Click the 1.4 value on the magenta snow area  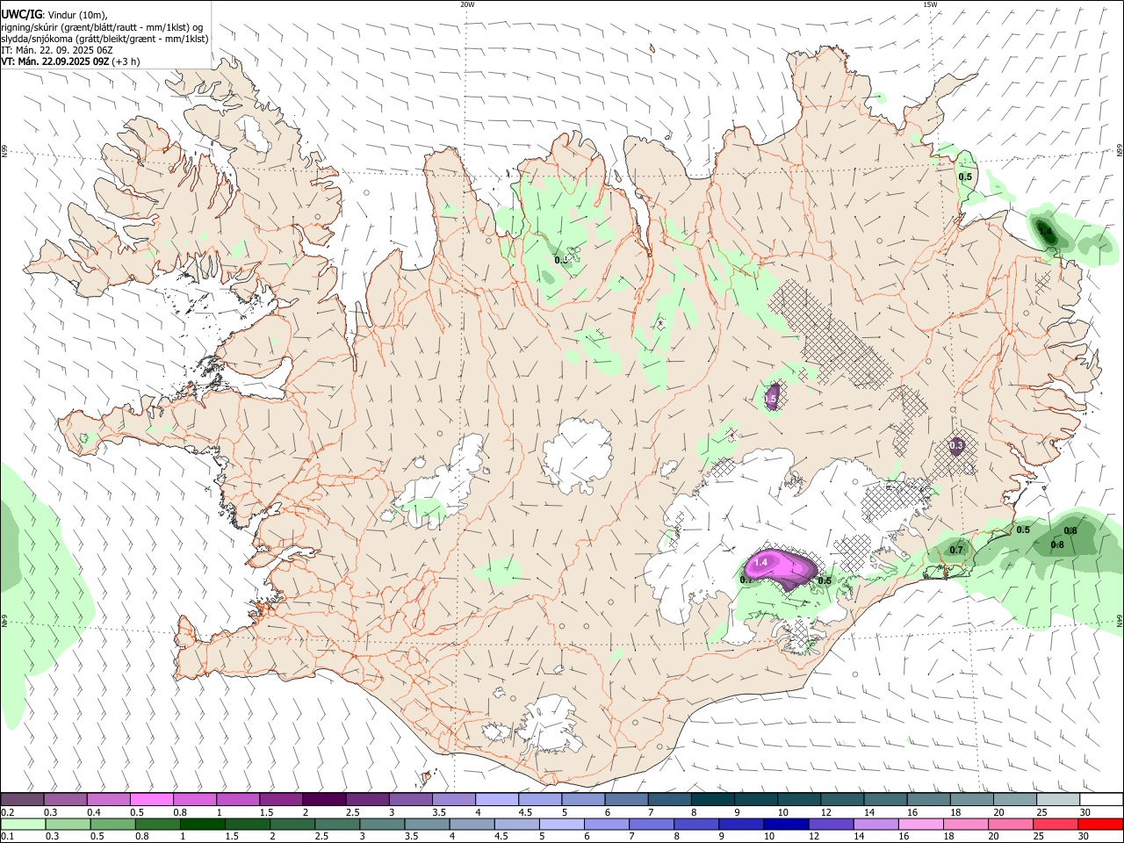[761, 562]
